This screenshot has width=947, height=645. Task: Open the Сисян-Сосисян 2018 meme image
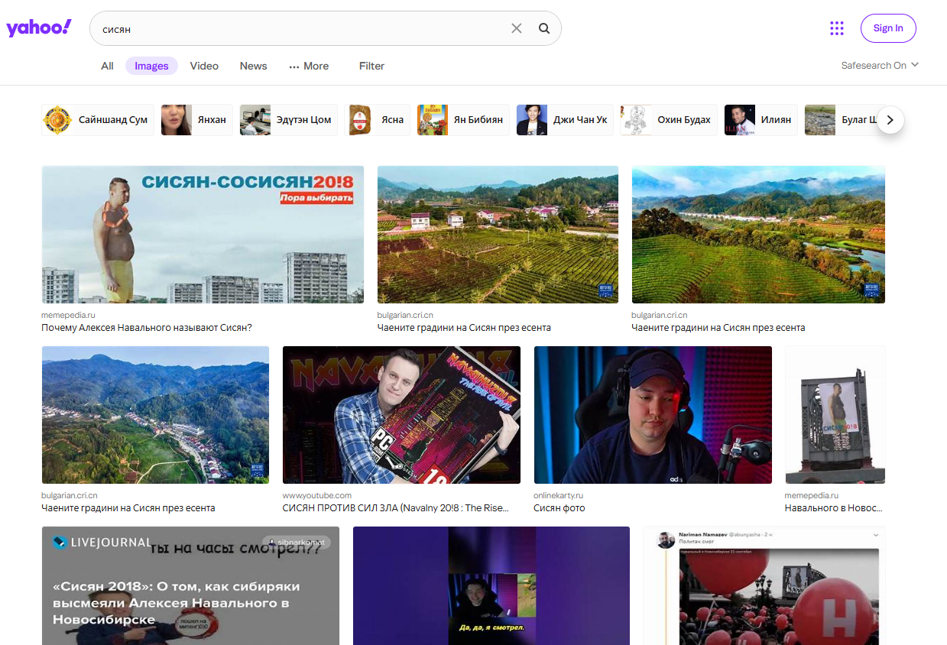[203, 235]
